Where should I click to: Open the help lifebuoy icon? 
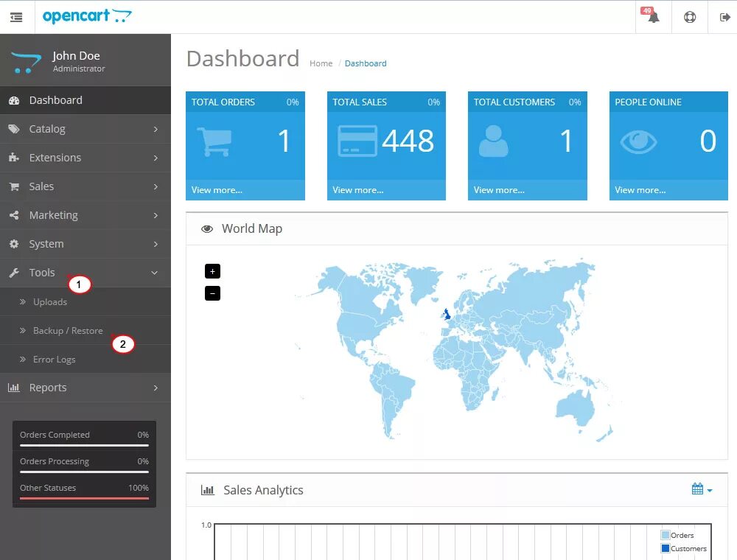coord(690,18)
